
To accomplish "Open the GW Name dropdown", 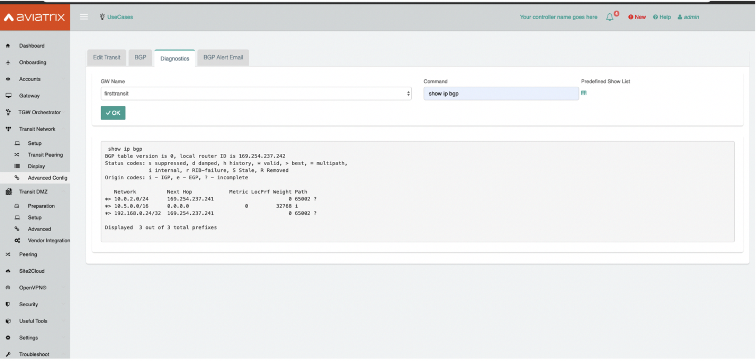I will point(256,93).
